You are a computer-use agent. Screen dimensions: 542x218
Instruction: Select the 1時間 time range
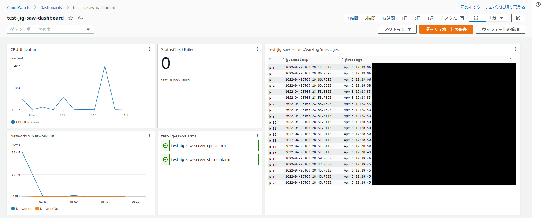point(353,18)
